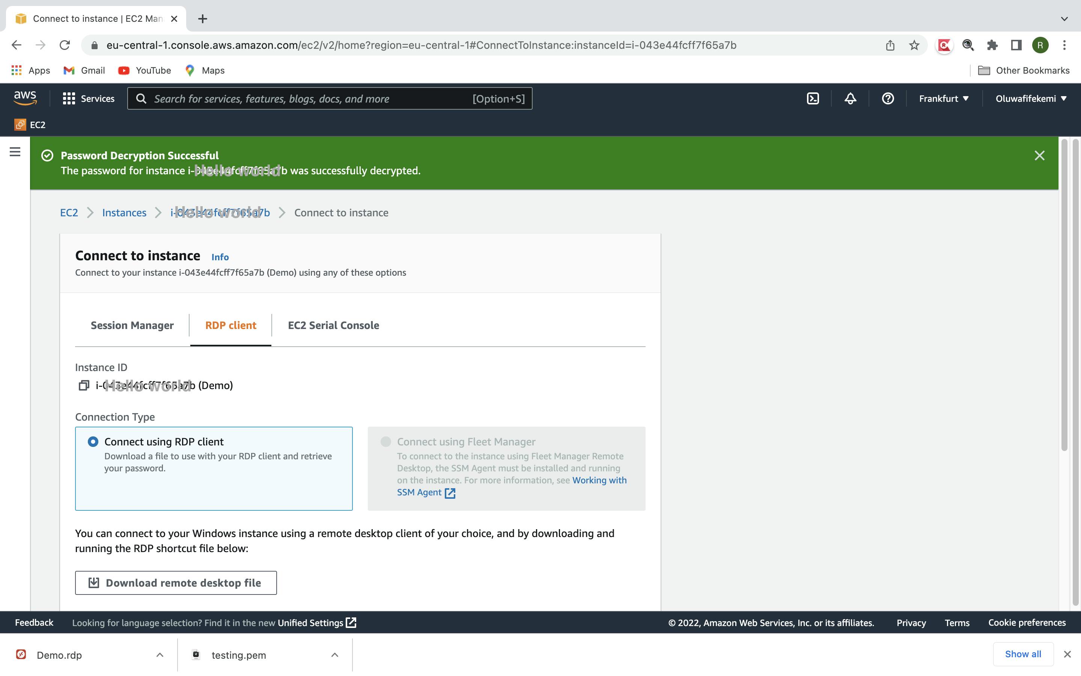This screenshot has width=1081, height=676.
Task: Open the AWS help question-mark icon
Action: point(888,98)
